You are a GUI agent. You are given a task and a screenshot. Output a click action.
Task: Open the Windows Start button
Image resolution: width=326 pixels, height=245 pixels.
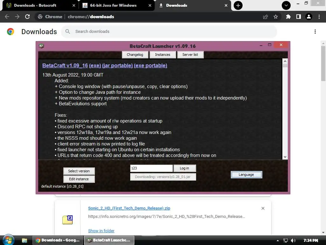[x=8, y=240]
